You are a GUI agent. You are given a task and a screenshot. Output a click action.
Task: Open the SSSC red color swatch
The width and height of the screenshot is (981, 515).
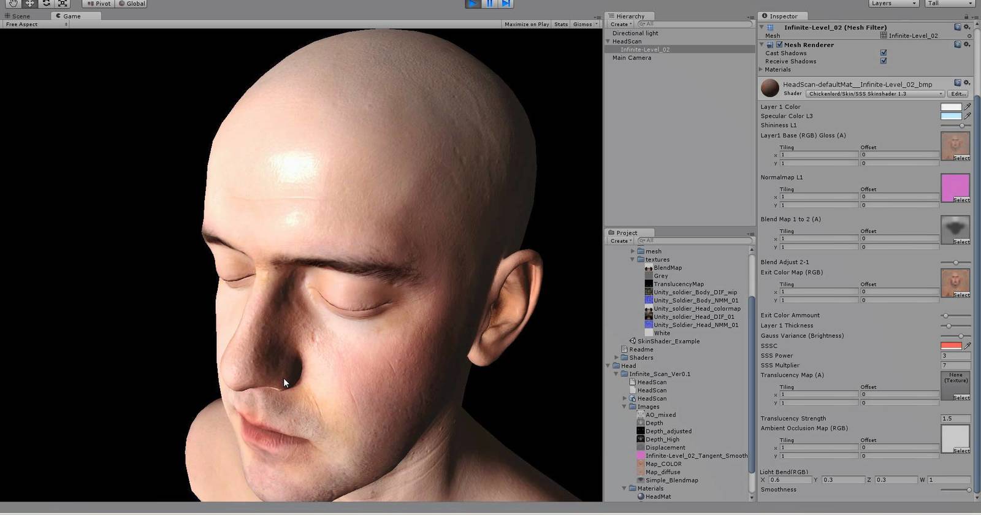[951, 346]
